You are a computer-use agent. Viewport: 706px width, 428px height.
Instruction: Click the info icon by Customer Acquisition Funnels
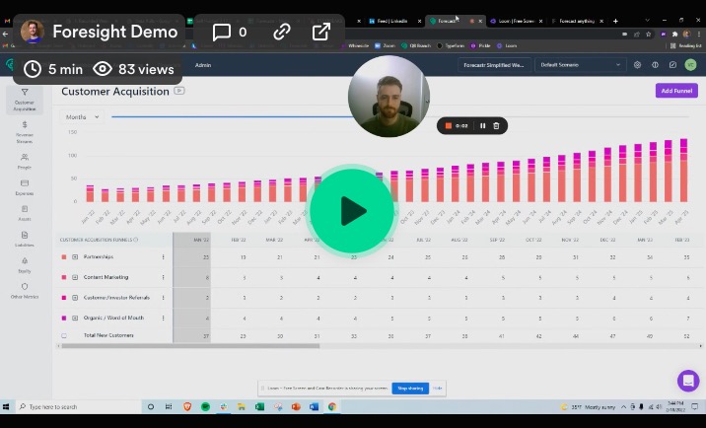135,240
